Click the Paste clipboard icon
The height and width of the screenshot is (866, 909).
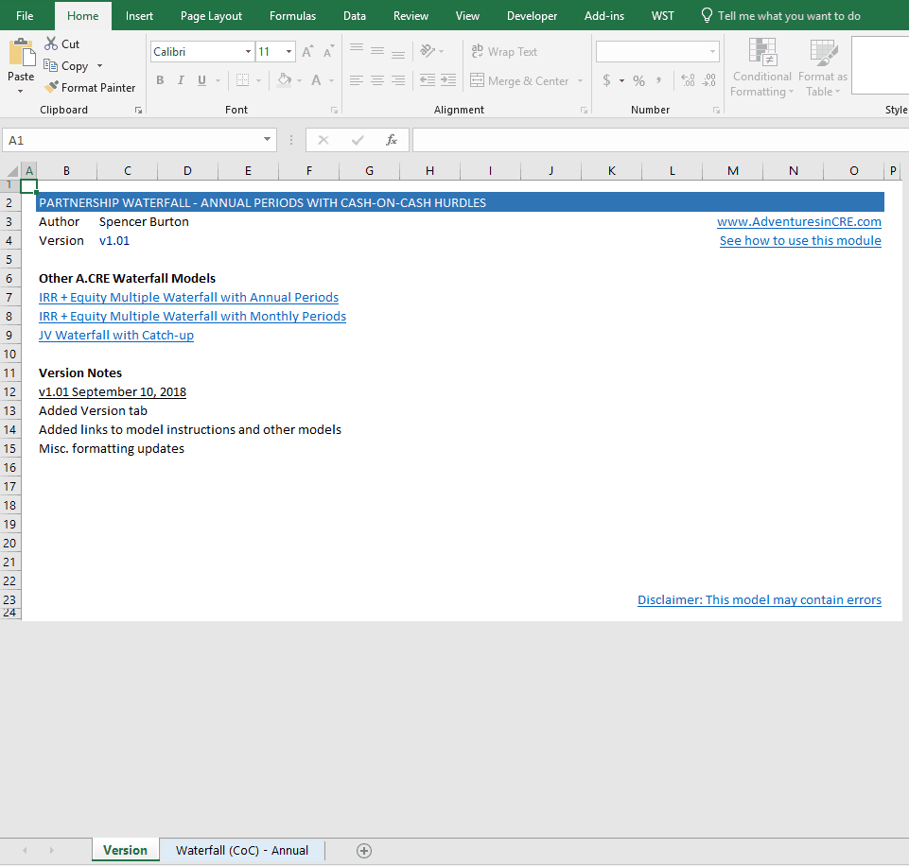tap(21, 54)
